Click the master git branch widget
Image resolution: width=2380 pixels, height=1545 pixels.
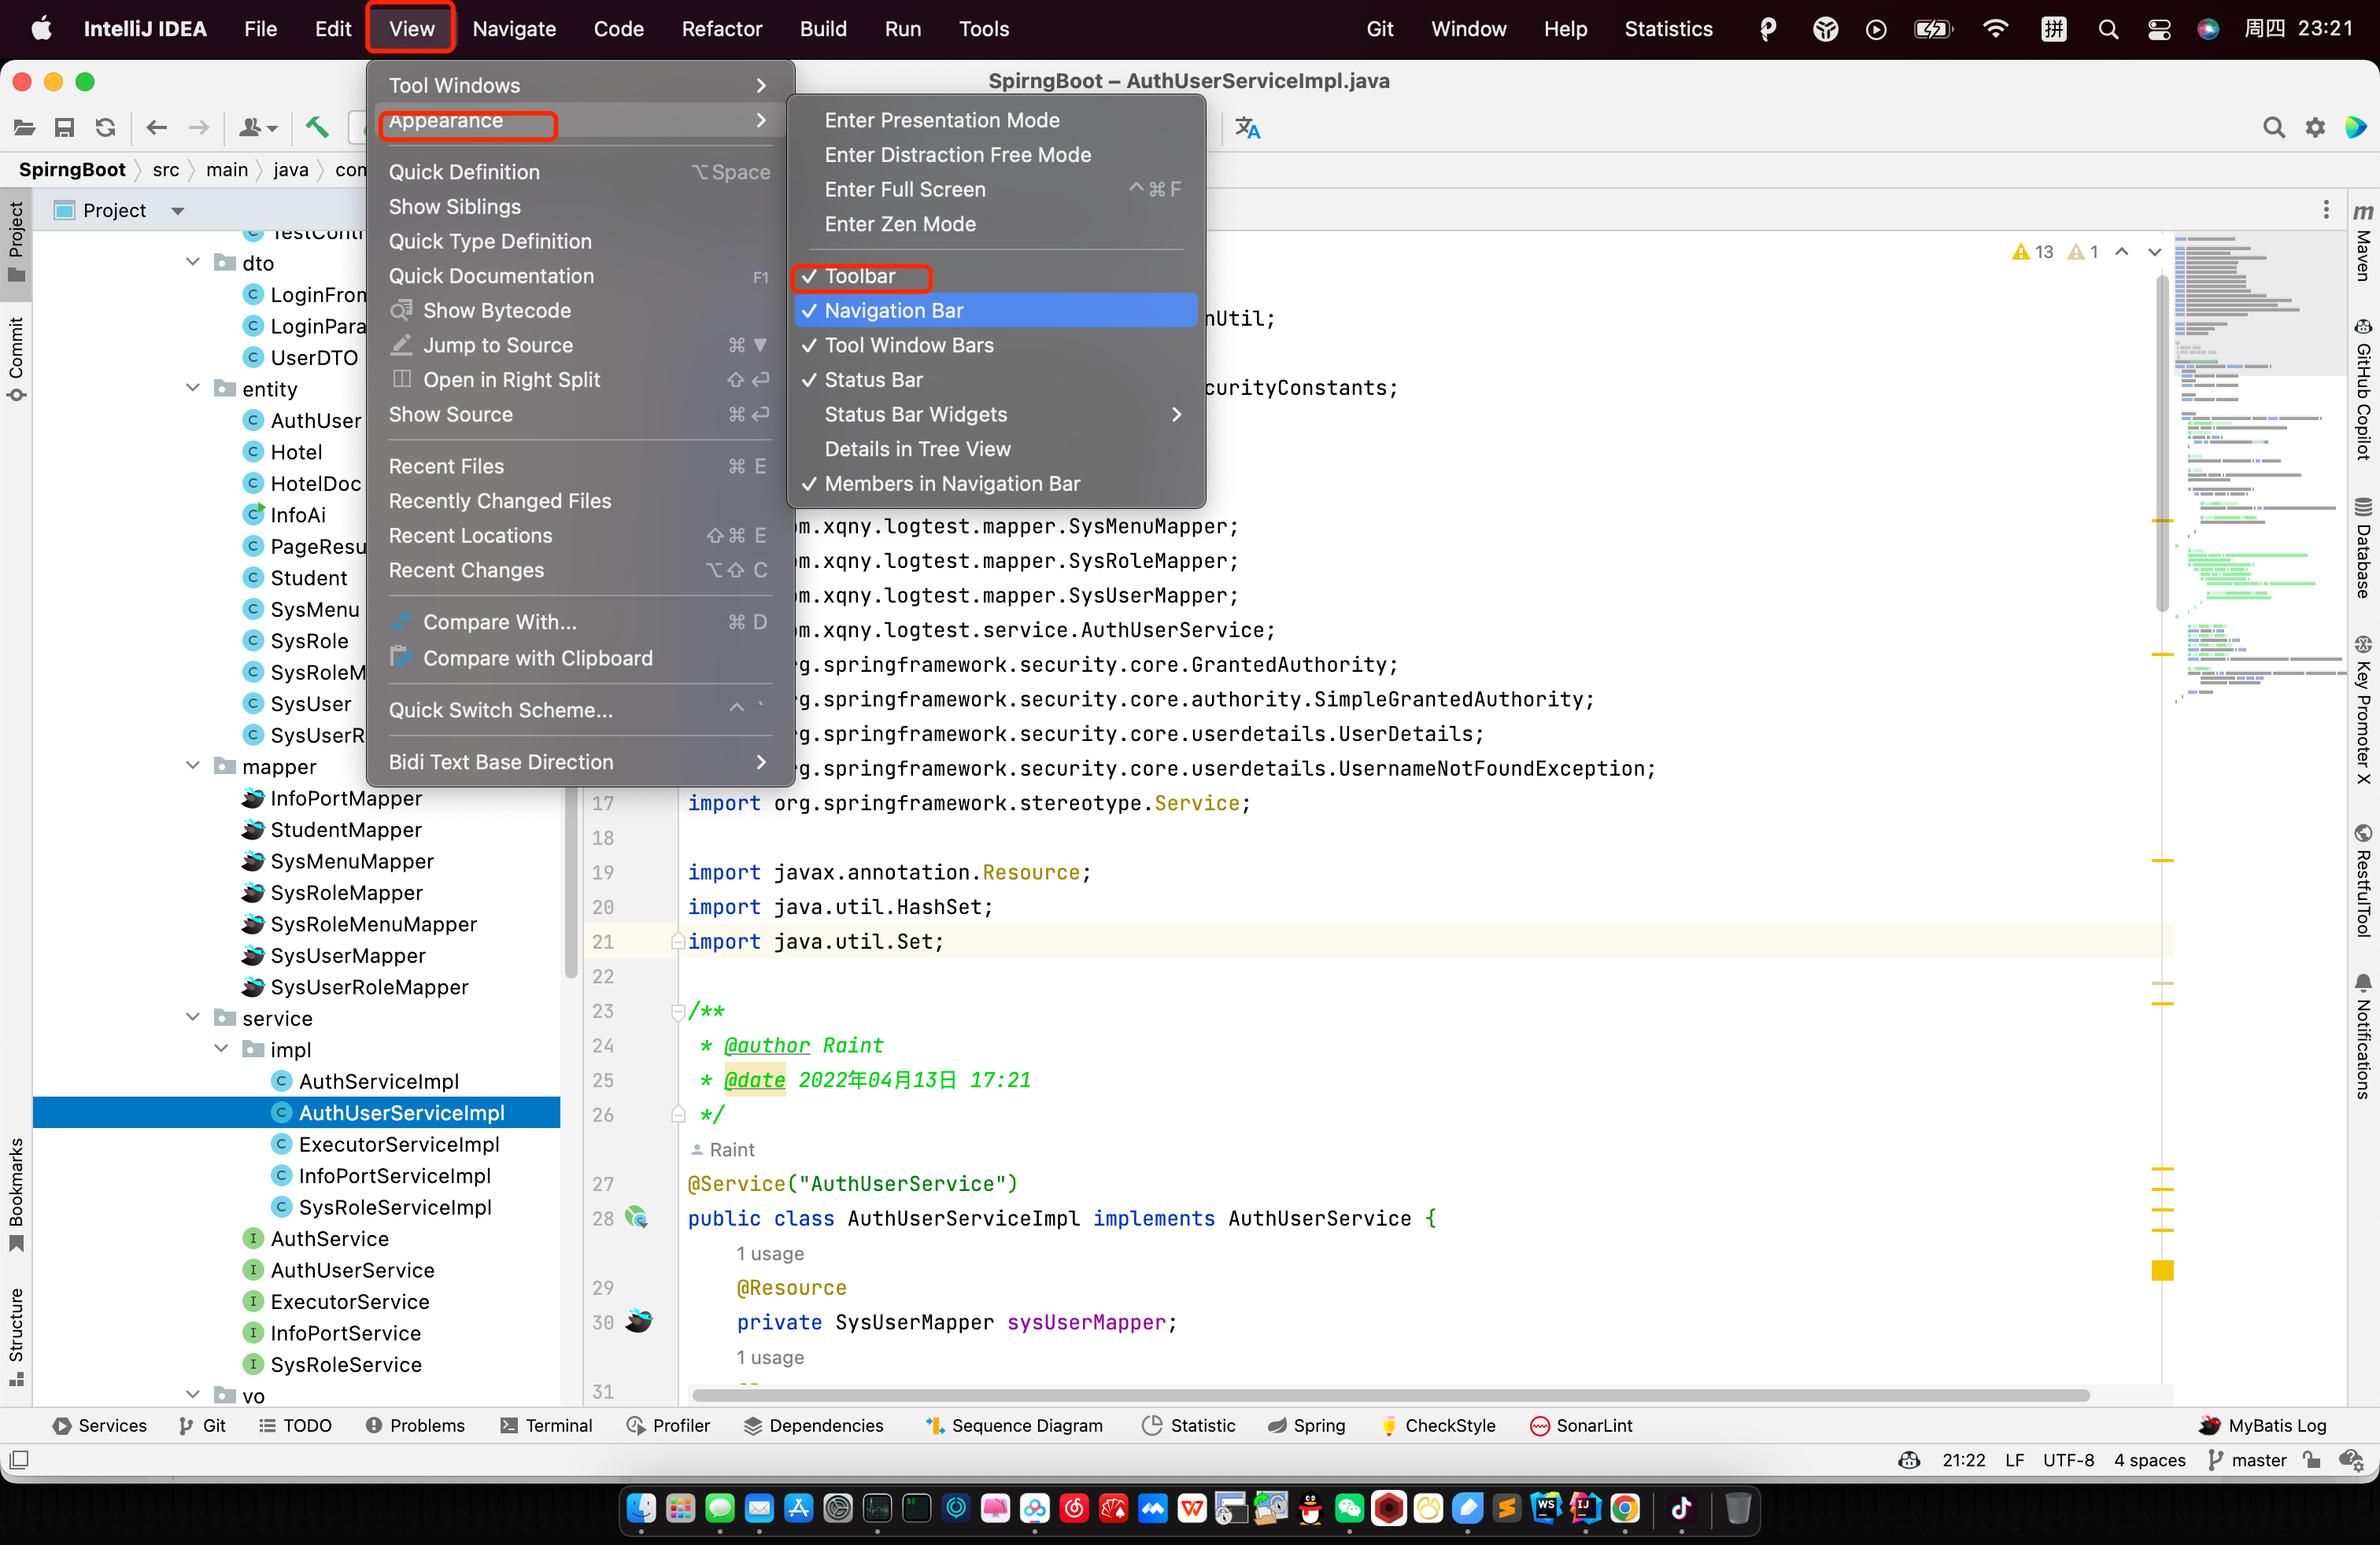point(2247,1460)
